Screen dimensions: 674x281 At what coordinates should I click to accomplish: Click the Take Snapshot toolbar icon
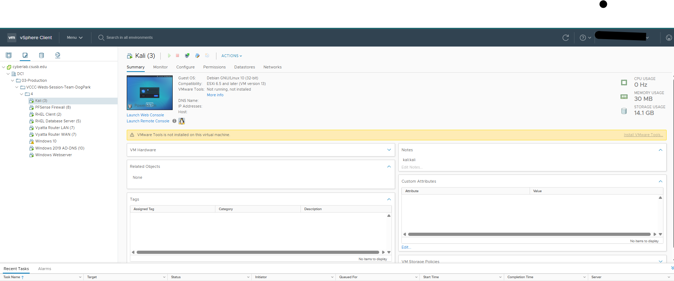tap(207, 56)
